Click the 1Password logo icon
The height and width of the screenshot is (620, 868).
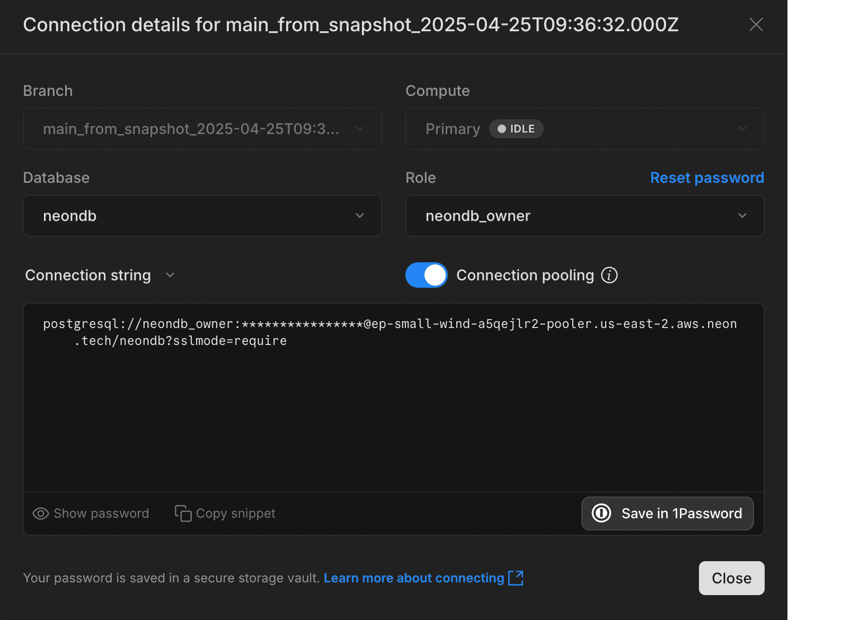click(601, 513)
